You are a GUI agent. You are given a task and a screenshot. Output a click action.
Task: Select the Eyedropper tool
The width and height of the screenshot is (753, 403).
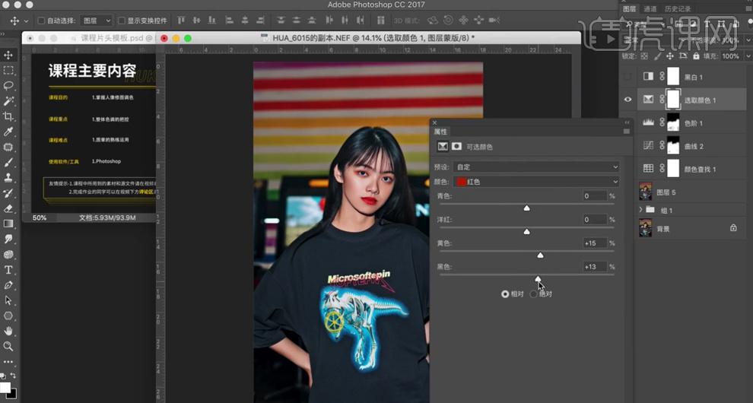(8, 132)
